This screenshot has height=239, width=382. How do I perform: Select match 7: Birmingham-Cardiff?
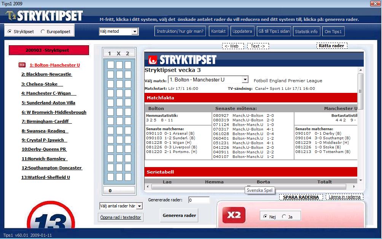(46, 121)
